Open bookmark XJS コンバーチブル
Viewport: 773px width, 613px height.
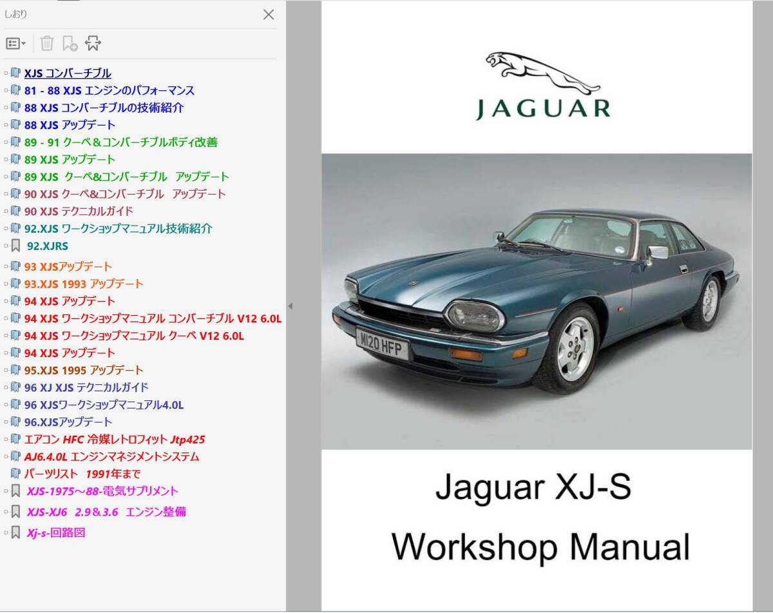coord(68,73)
